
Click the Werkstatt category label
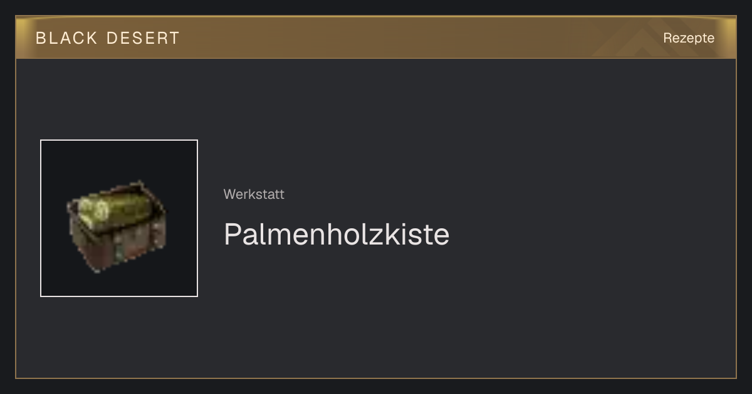[x=254, y=194]
